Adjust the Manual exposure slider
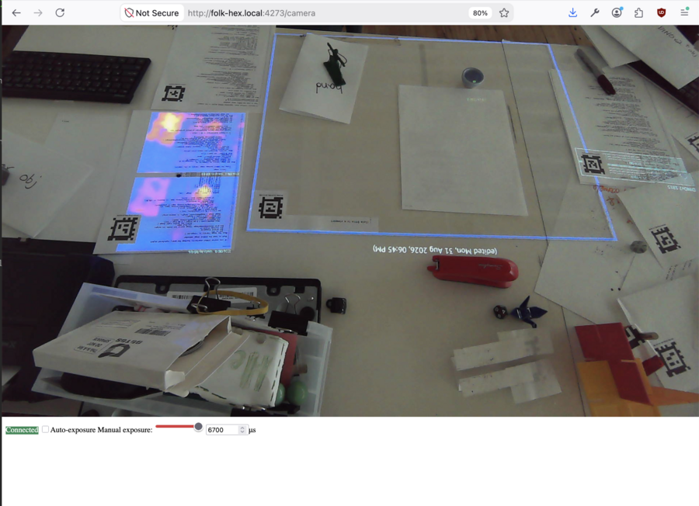The image size is (699, 506). 179,427
